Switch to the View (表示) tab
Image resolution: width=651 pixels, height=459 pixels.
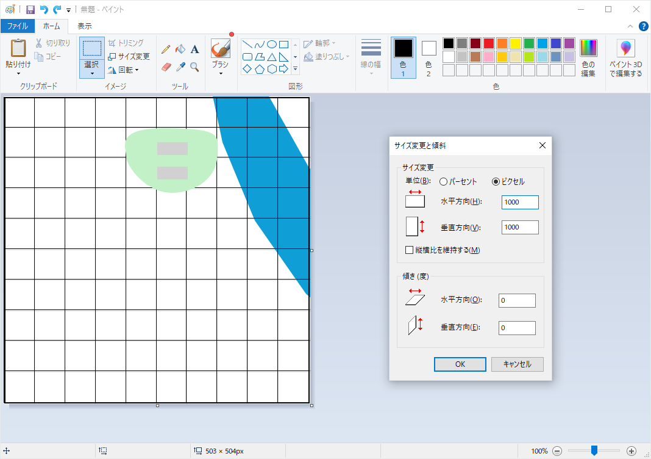[85, 26]
